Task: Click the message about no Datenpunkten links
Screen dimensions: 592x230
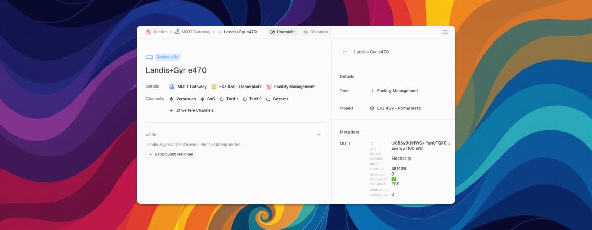Action: pos(194,145)
